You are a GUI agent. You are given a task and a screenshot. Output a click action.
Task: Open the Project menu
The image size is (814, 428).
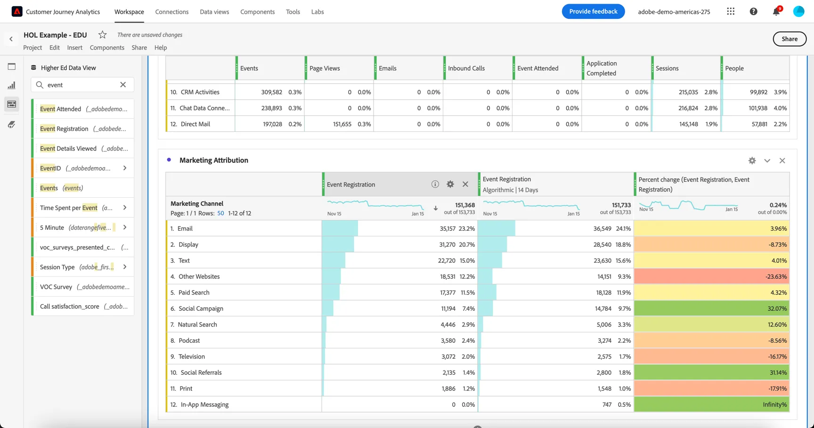(33, 48)
